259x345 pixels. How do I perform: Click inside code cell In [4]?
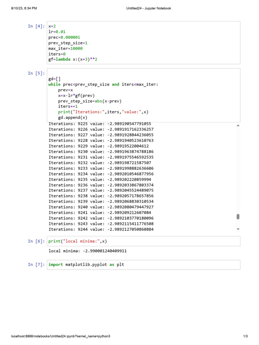coord(144,43)
